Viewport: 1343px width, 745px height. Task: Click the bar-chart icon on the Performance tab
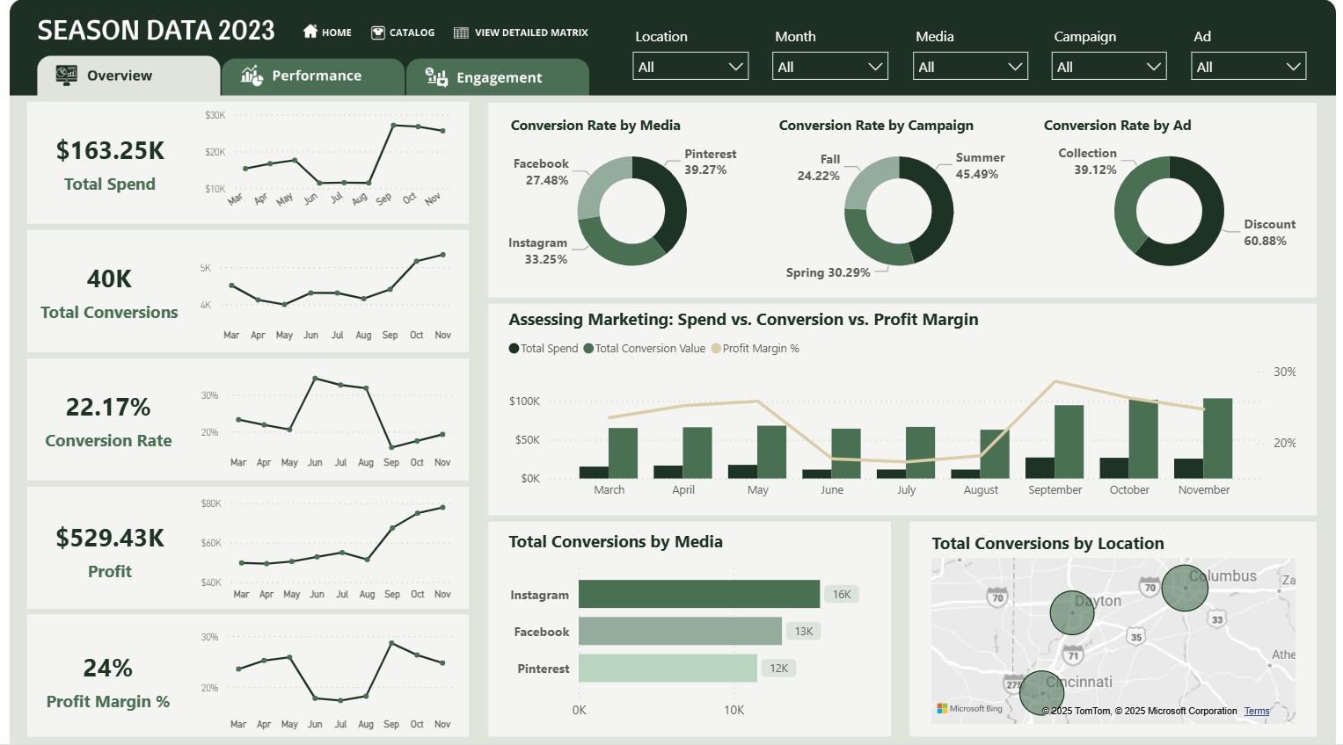pos(252,76)
